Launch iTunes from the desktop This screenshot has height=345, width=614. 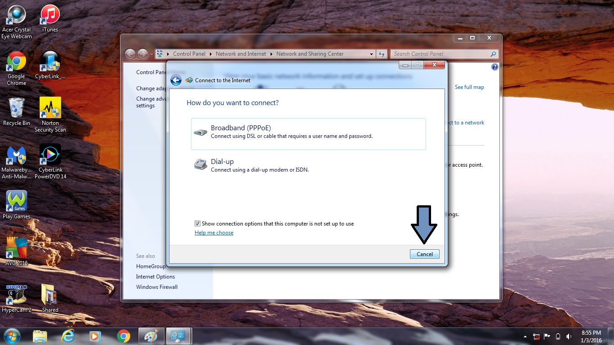click(50, 19)
